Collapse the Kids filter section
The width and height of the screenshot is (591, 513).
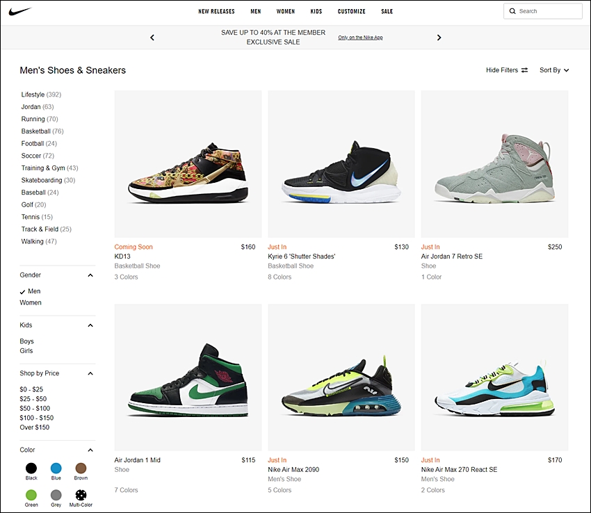tap(90, 325)
